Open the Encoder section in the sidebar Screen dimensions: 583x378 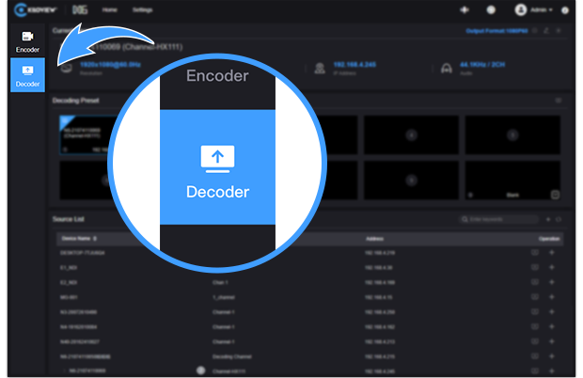(27, 41)
